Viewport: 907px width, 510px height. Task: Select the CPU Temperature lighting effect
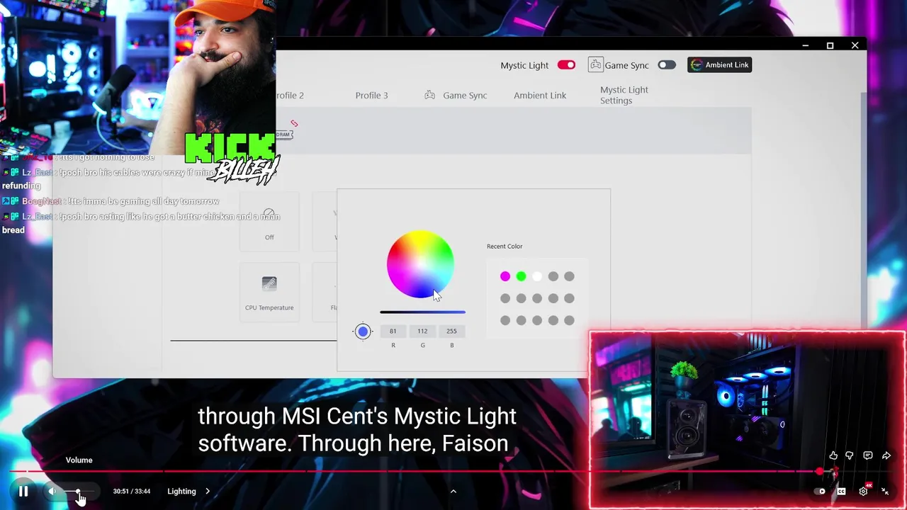click(x=269, y=292)
